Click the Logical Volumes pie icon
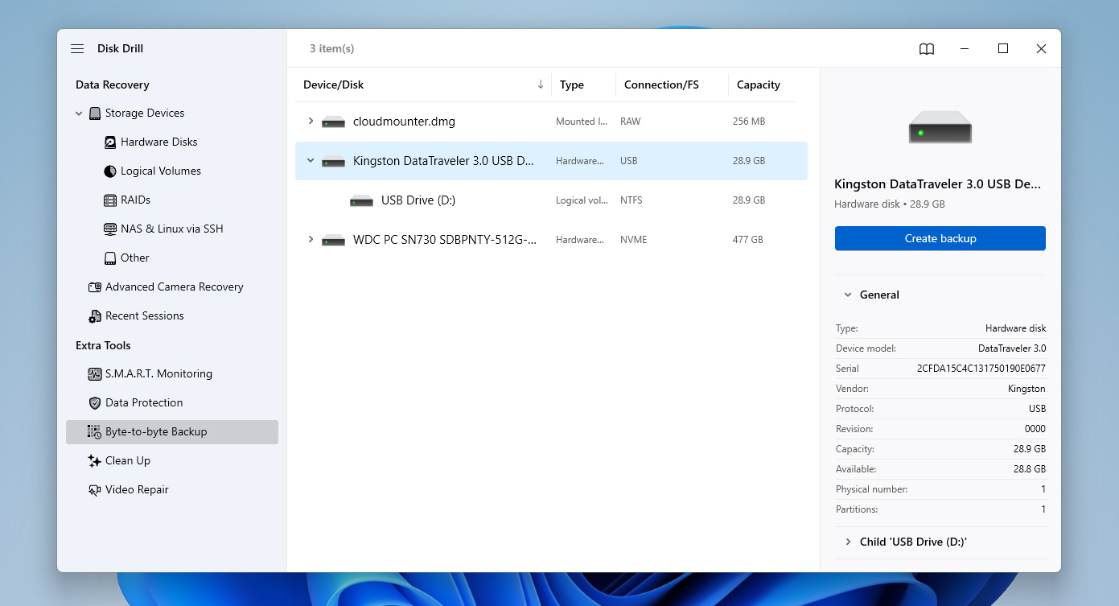Viewport: 1119px width, 606px height. point(110,171)
